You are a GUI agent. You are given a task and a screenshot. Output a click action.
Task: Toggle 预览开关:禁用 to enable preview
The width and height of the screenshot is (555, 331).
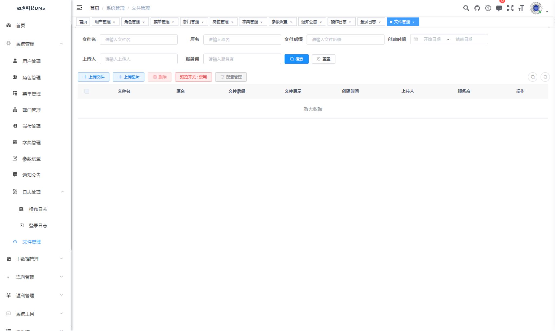193,77
